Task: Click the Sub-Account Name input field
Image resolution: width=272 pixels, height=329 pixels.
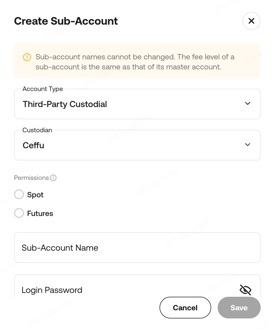Action: (137, 248)
